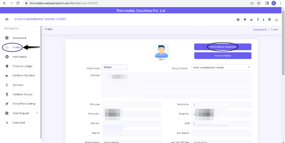Image resolution: width=285 pixels, height=143 pixels.
Task: Open the Chrome profile avatar D
Action: [x=274, y=3]
